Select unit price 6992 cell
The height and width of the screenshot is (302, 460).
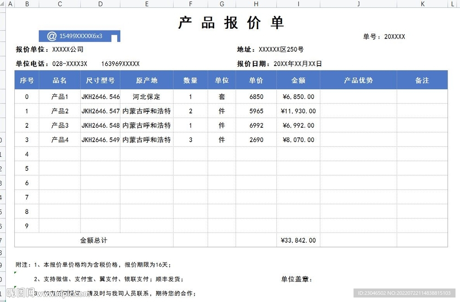(256, 125)
